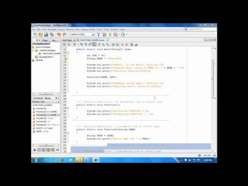Select Function4() : String in the Navigator
The width and height of the screenshot is (248, 186).
click(45, 118)
